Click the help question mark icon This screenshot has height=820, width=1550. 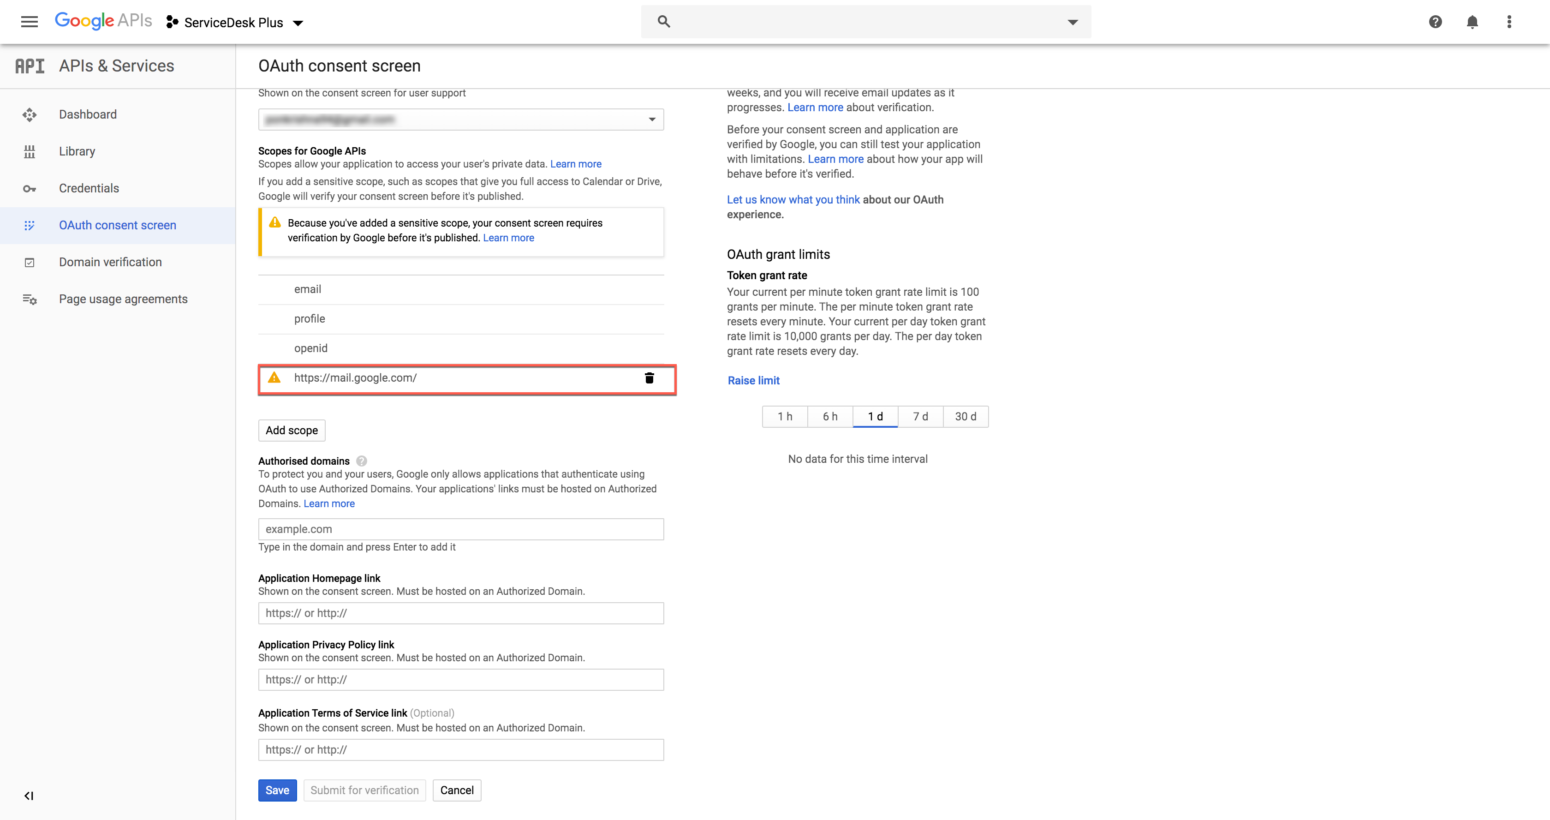pyautogui.click(x=1435, y=22)
